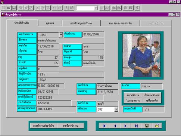Click the current address field 123 ม
The height and width of the screenshot is (136, 181).
point(71,74)
